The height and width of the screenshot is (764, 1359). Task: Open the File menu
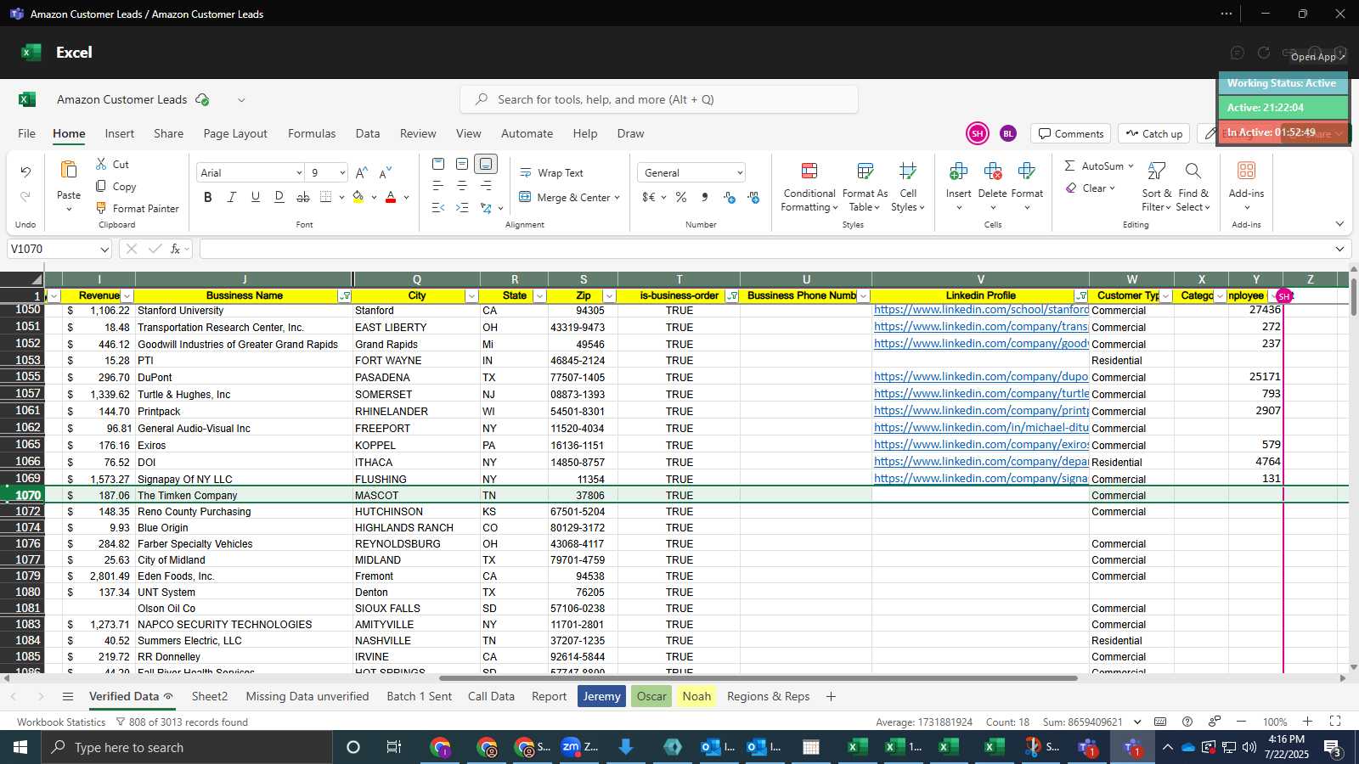click(x=27, y=133)
